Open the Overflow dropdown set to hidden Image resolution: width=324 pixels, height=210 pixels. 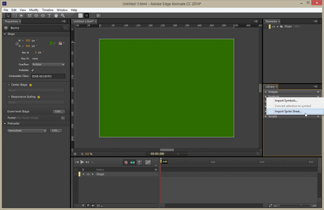[48, 65]
